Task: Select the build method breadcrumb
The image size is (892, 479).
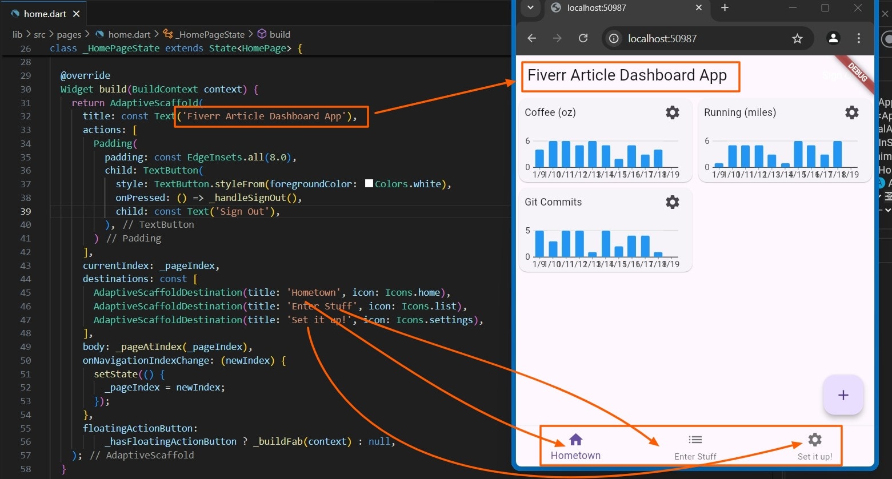Action: pyautogui.click(x=274, y=34)
